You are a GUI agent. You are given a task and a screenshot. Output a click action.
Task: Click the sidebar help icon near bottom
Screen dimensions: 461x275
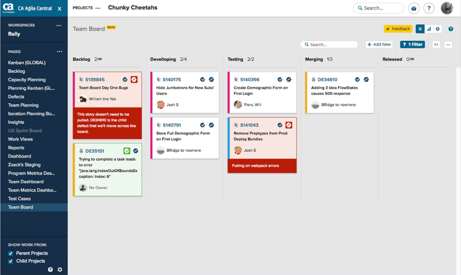click(x=50, y=269)
